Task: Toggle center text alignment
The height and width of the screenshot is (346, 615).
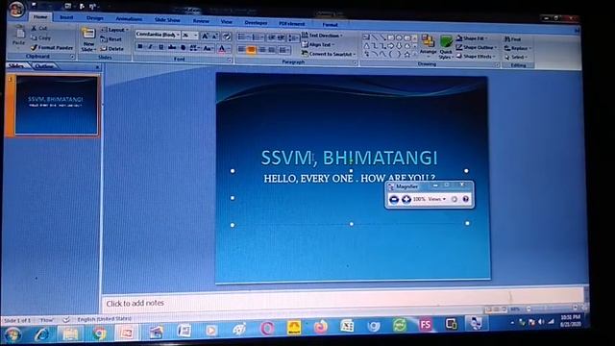Action: [252, 50]
